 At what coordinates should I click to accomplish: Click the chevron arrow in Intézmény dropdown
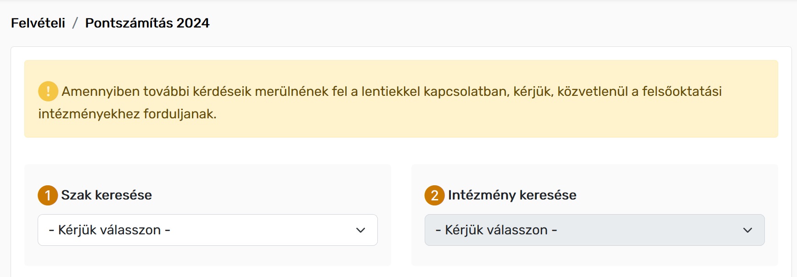748,230
